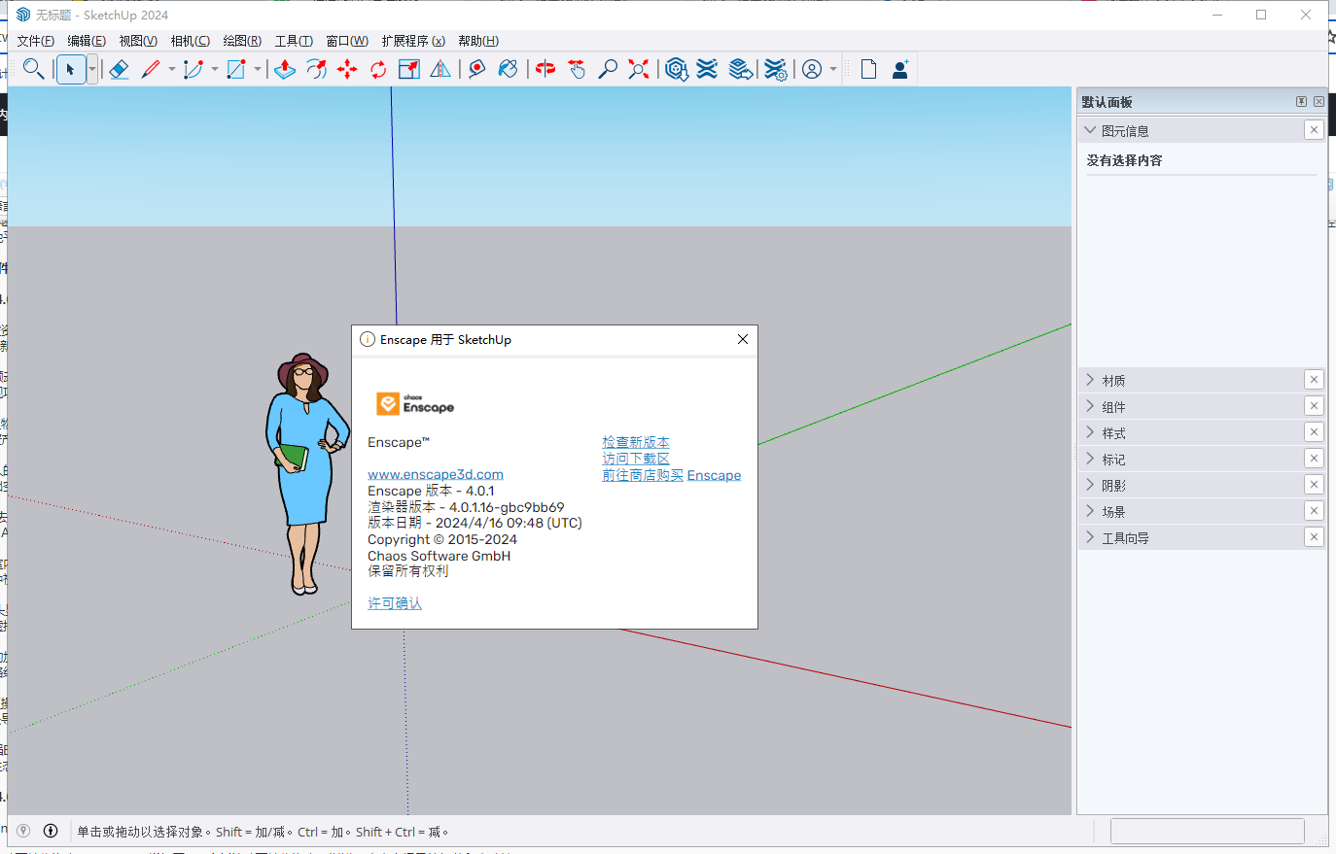Pin the 默认面板 tray

pos(1301,101)
